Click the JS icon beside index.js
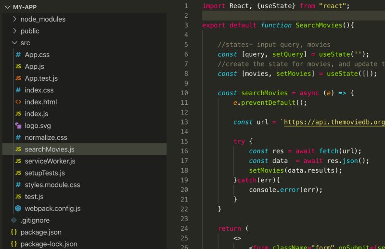Screen dimensions: 385x249 tap(18, 114)
